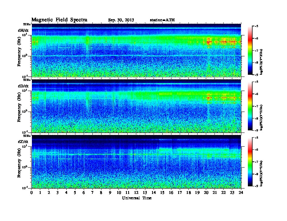287x221 pixels.
Task: Click hour tick label "19" on time axis
Action: [x=197, y=192]
